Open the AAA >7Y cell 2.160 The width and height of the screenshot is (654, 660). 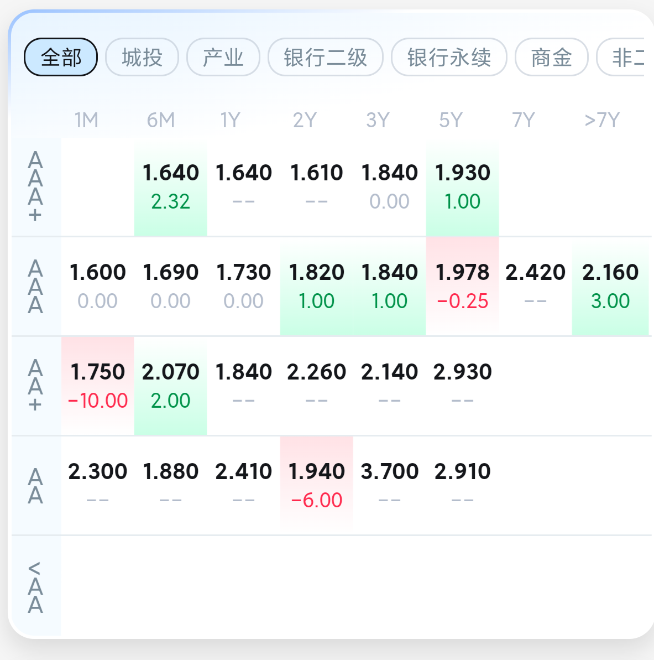(610, 286)
